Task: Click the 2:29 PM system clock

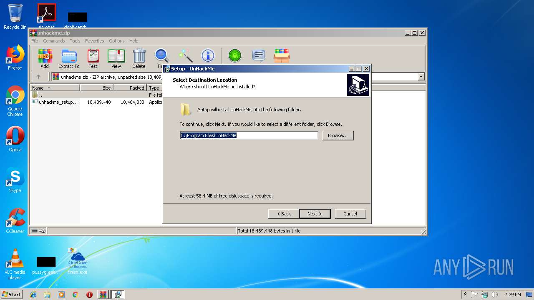Action: point(512,295)
